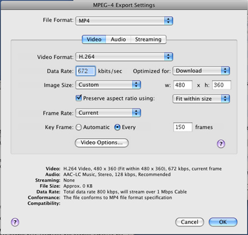Click the MP4 conformance specification text
The image size is (248, 235).
[118, 198]
